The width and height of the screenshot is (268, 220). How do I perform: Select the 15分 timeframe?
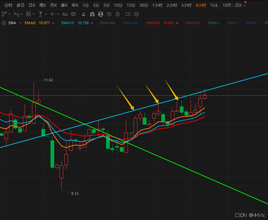pos(131,5)
